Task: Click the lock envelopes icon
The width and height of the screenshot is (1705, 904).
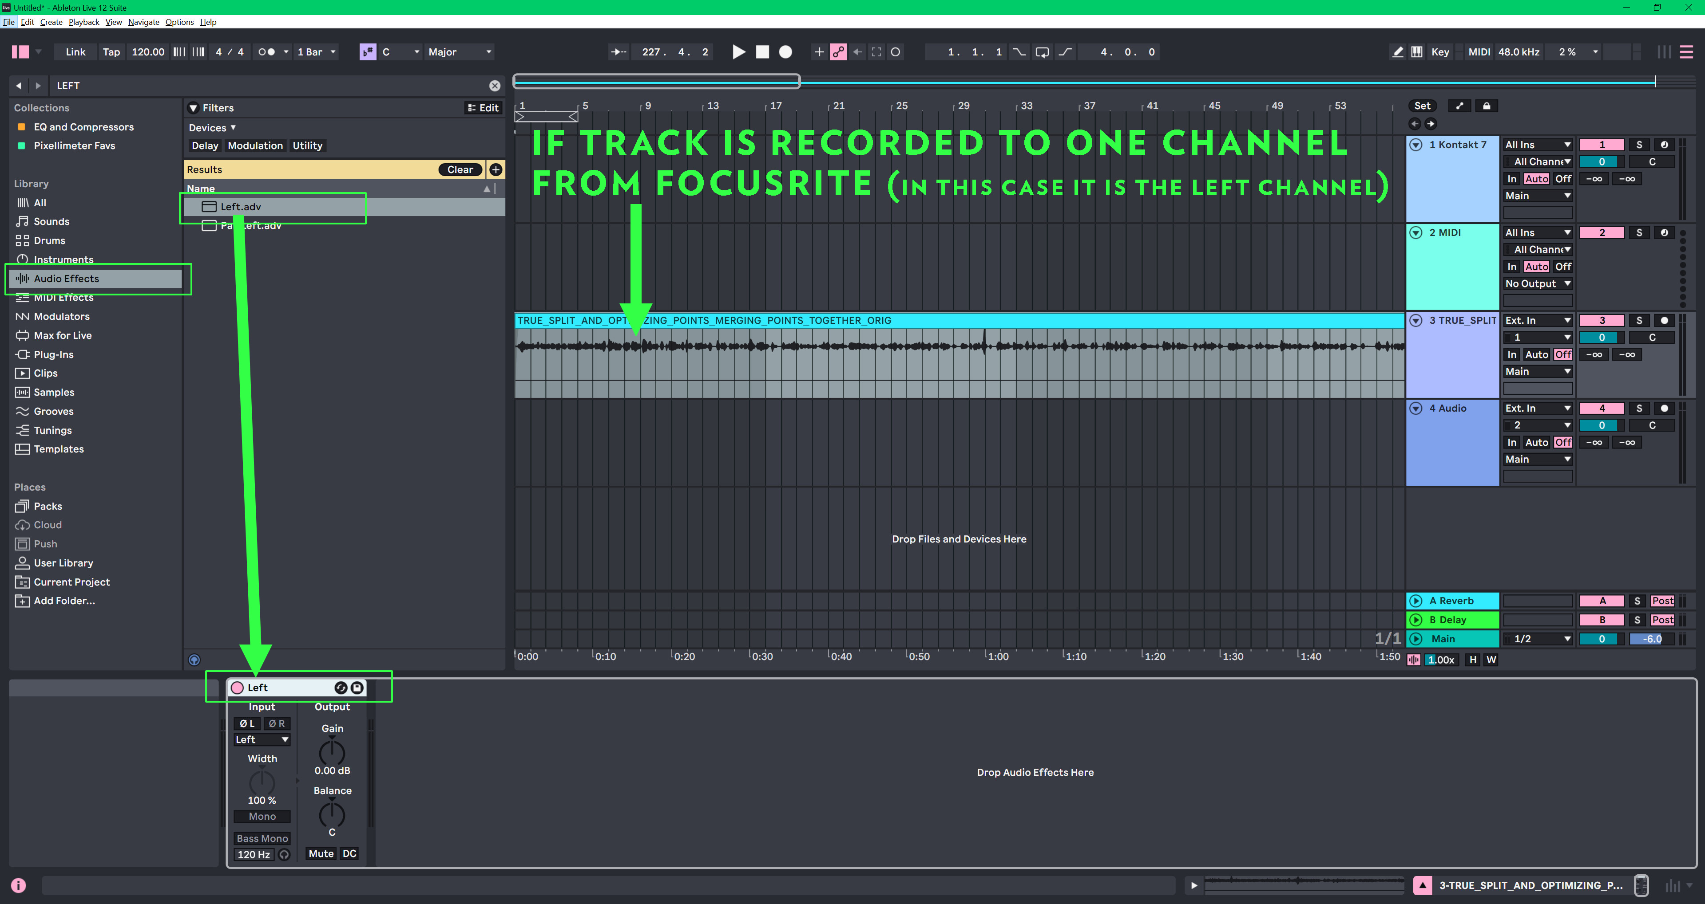Action: (1487, 106)
